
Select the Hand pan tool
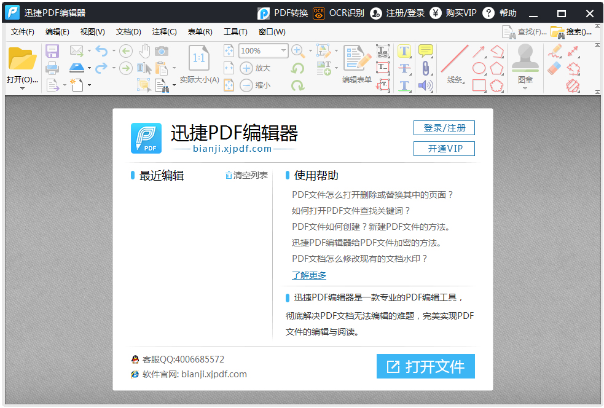pos(144,50)
